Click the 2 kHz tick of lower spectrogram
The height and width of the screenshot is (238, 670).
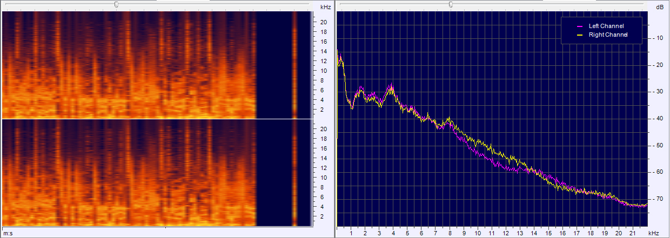point(323,216)
